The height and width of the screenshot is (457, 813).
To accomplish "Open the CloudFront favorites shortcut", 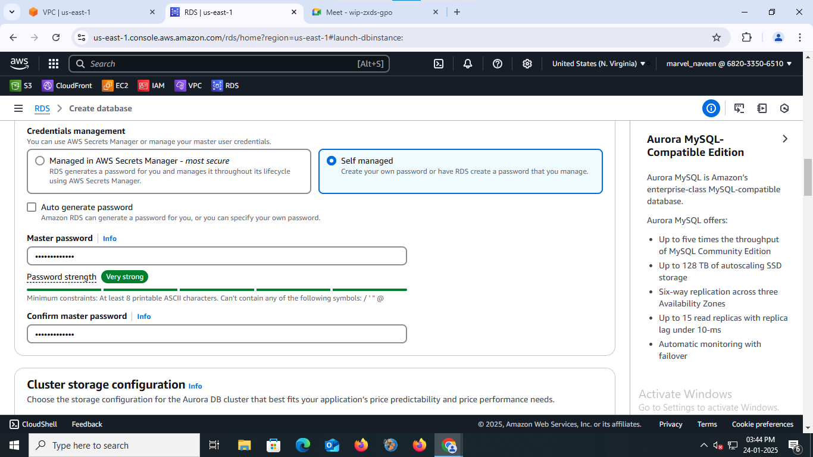I will (x=67, y=86).
